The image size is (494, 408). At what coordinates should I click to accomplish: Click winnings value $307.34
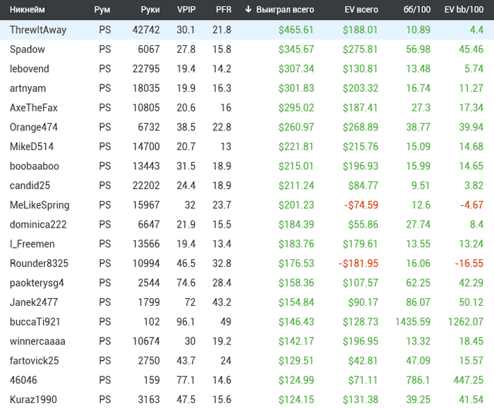point(296,69)
